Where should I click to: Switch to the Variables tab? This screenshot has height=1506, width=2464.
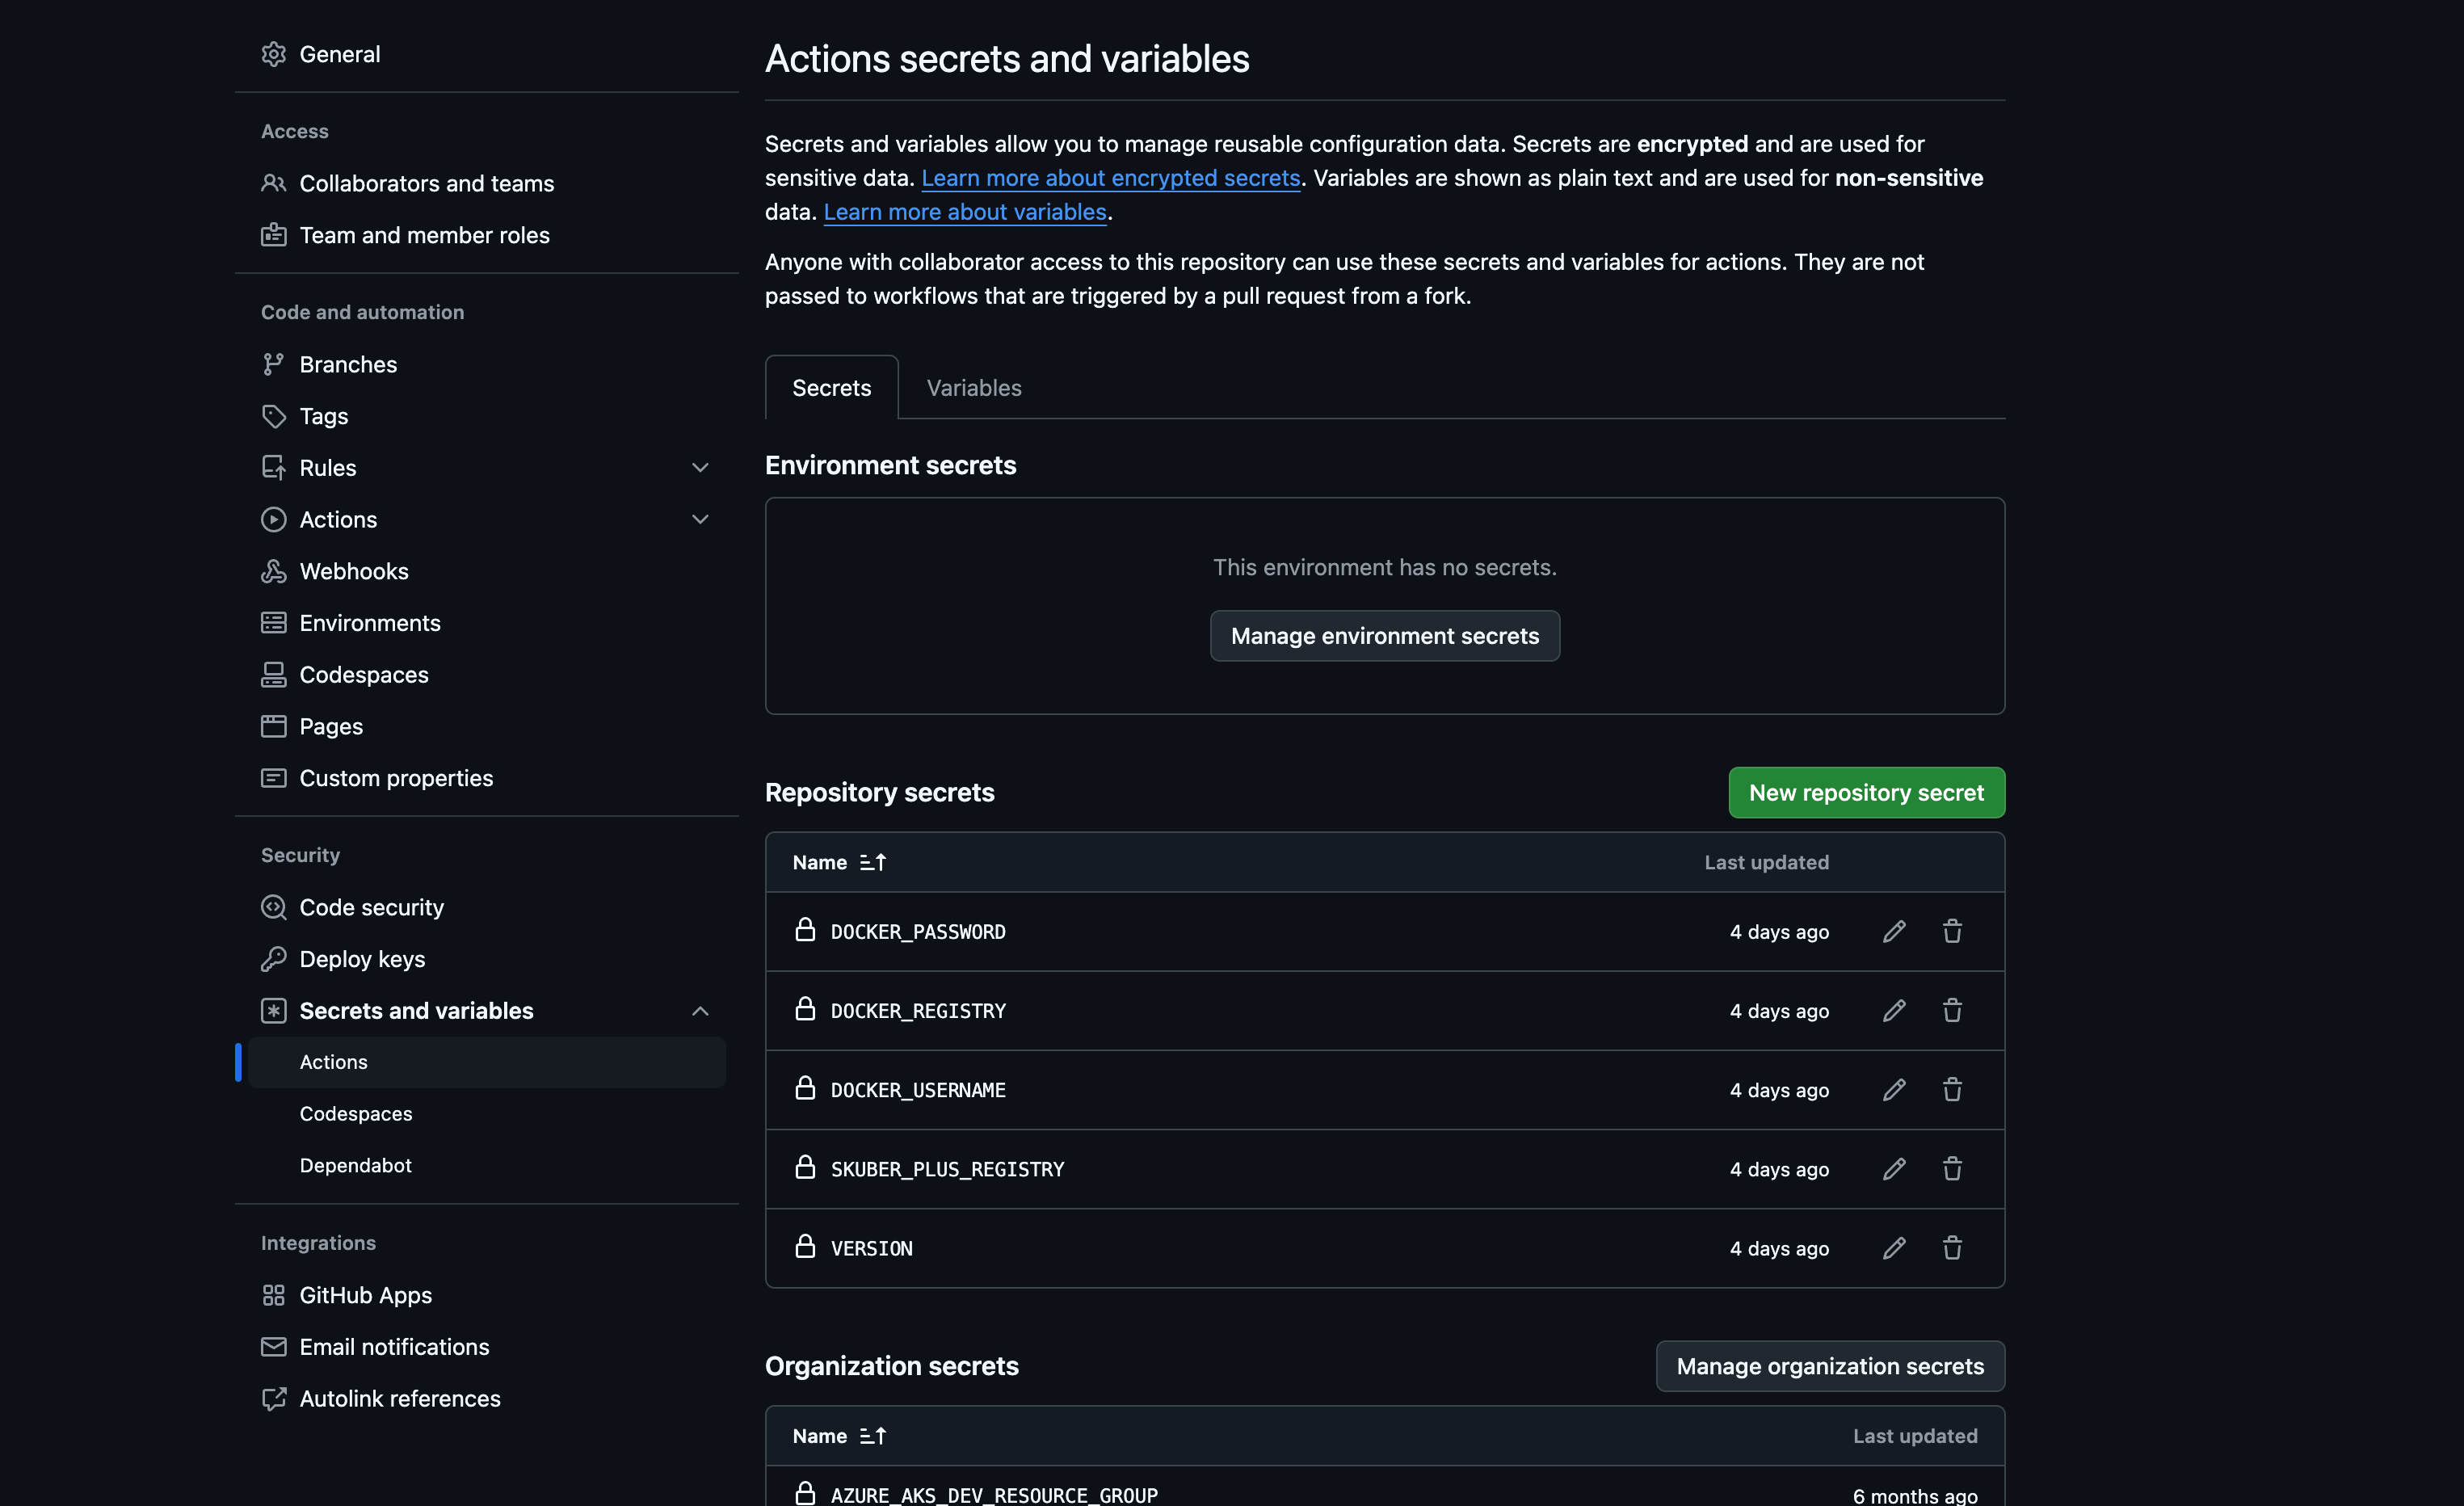point(974,387)
